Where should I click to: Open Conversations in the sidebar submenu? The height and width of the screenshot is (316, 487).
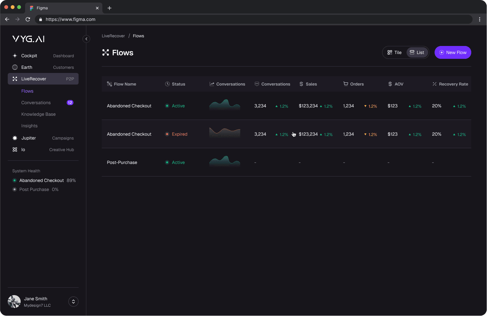(x=36, y=103)
